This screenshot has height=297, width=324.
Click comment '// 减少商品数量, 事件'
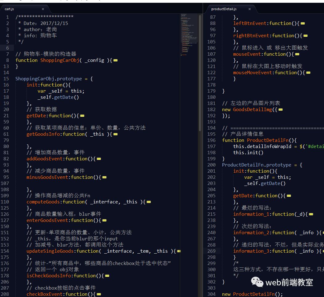(55, 171)
